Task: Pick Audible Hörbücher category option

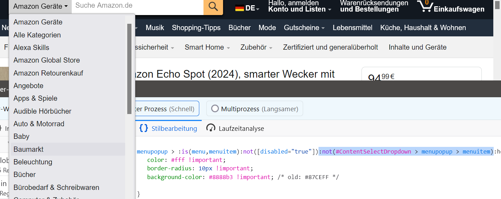Action: 42,111
